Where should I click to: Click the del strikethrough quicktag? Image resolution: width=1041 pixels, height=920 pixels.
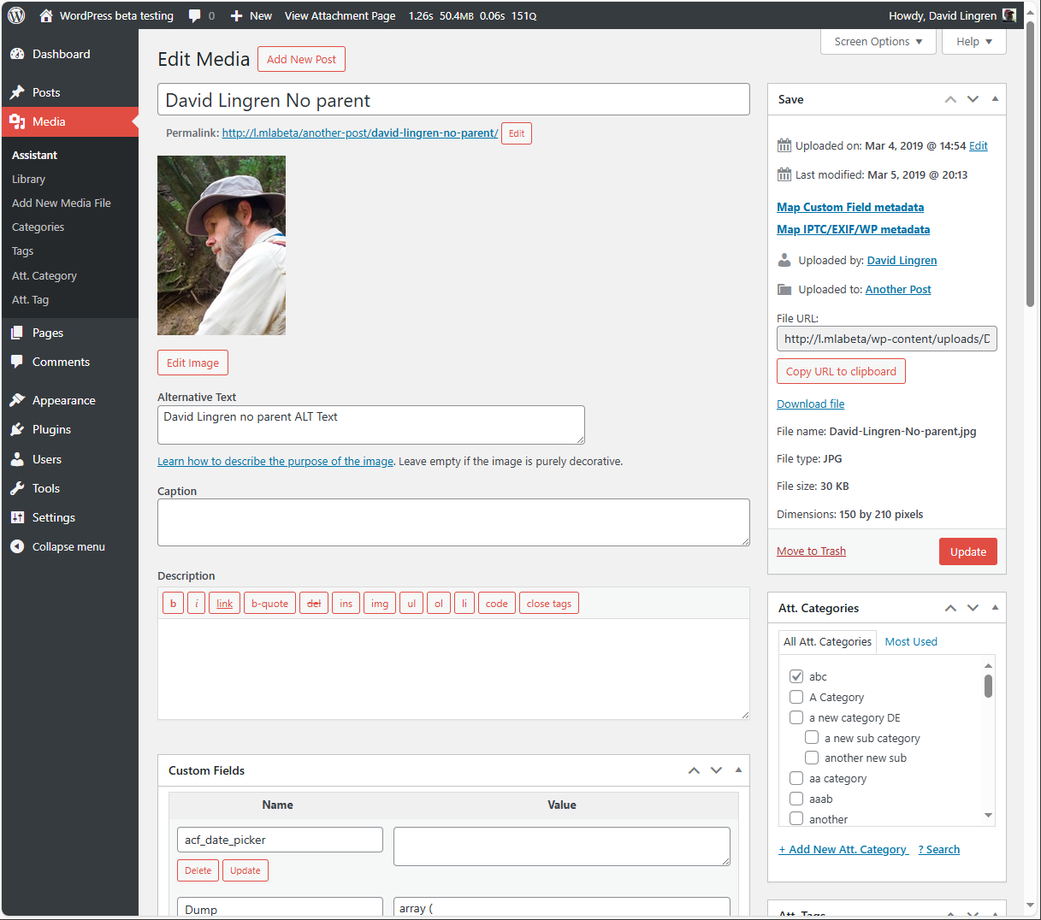(313, 603)
